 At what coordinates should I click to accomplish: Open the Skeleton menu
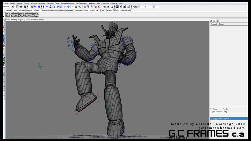point(91,3)
